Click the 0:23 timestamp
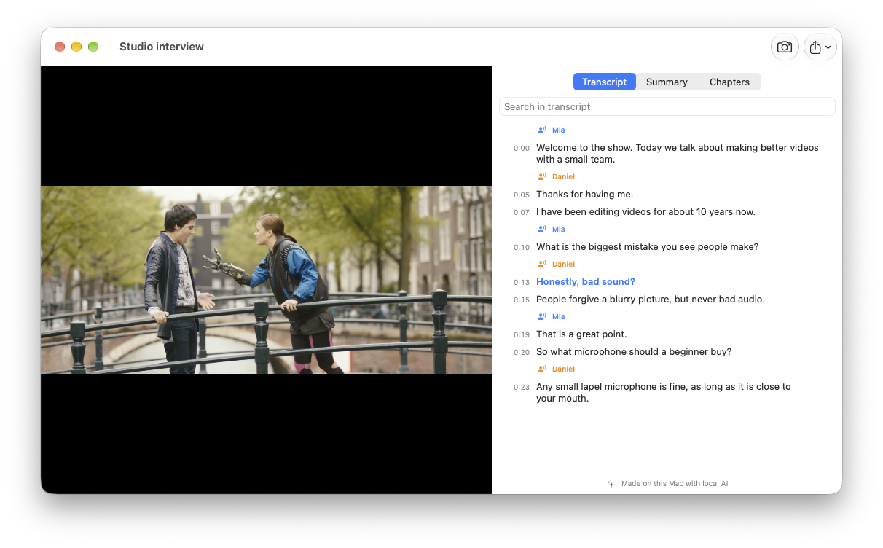 (522, 387)
